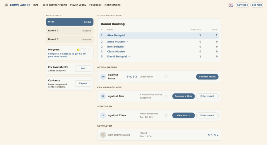
Task: Open Clara Muster's profile in ranking
Action: point(116,52)
